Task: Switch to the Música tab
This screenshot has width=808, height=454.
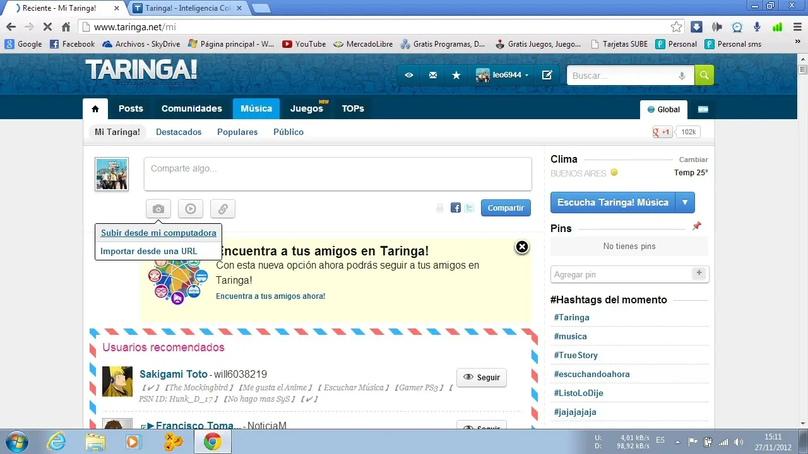Action: coord(256,108)
